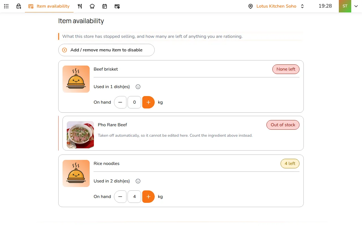Click the location pin icon

[x=251, y=6]
